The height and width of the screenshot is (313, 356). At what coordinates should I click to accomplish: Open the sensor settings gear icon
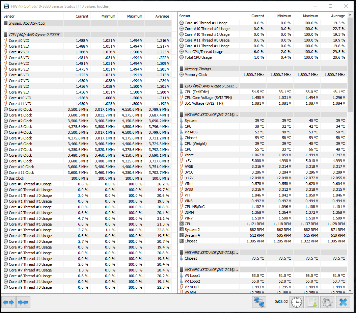tap(327, 302)
